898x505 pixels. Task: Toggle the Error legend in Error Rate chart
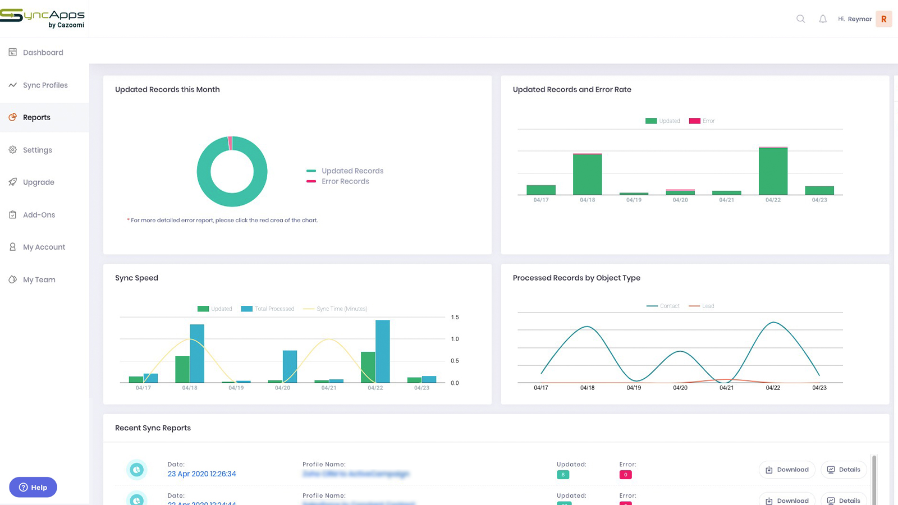point(702,121)
